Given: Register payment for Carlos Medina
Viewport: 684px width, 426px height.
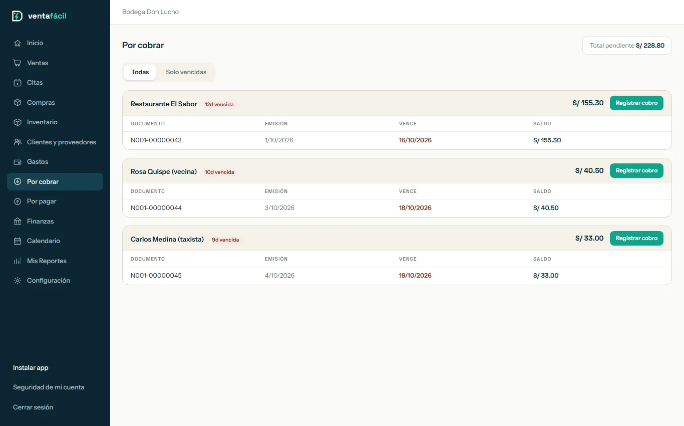Looking at the screenshot, I should tap(636, 239).
